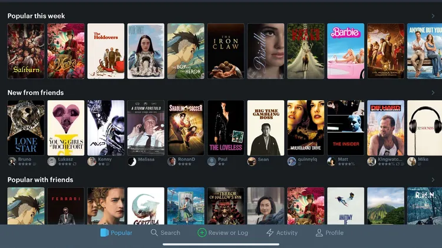Click quinnylq's avatar
Viewport: 442px width, 248px height.
292,161
